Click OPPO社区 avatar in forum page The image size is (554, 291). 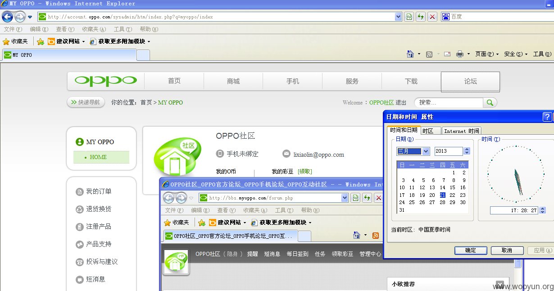(x=177, y=261)
